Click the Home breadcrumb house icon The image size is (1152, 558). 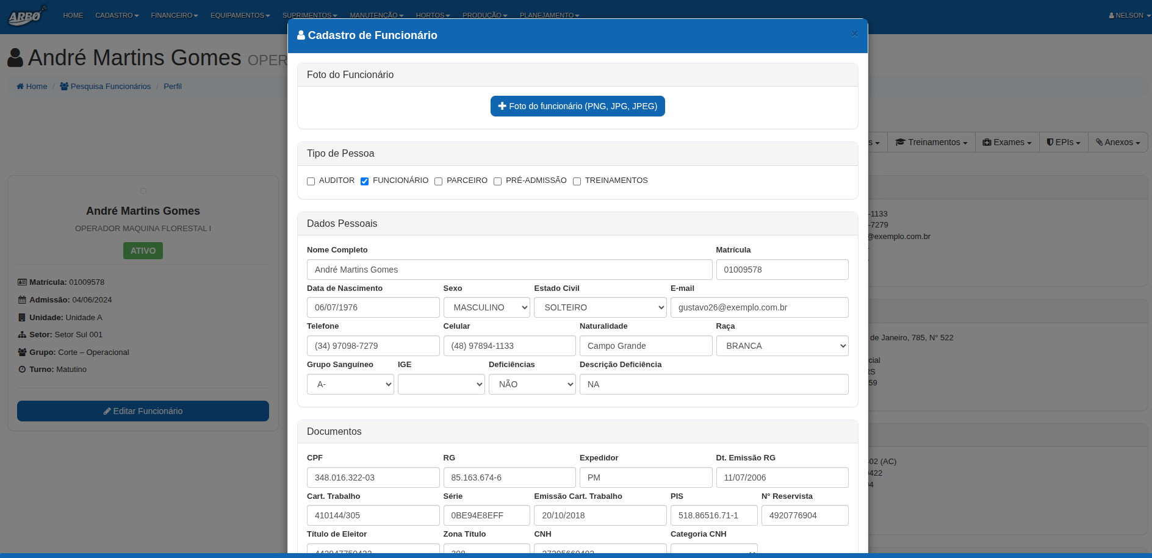20,87
